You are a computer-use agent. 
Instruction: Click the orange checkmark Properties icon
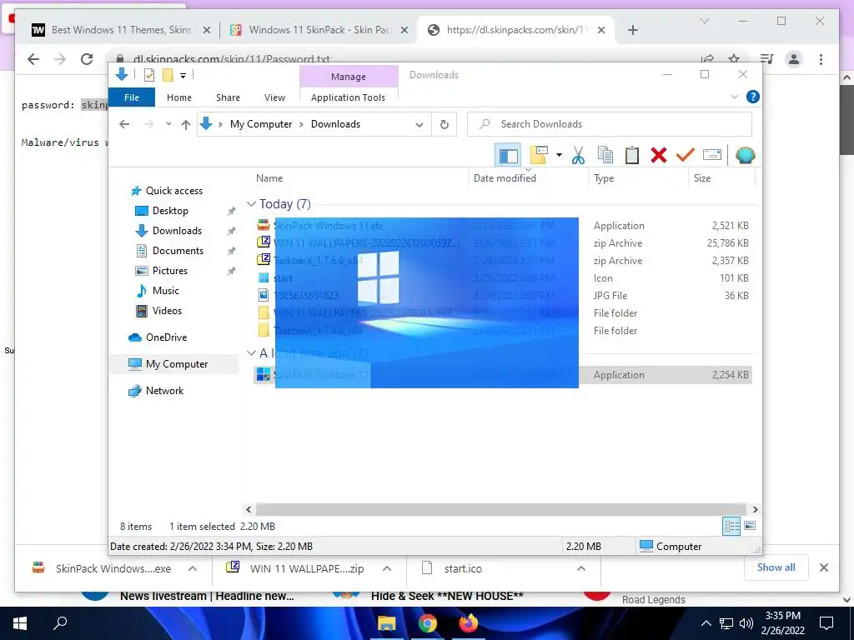tap(686, 156)
